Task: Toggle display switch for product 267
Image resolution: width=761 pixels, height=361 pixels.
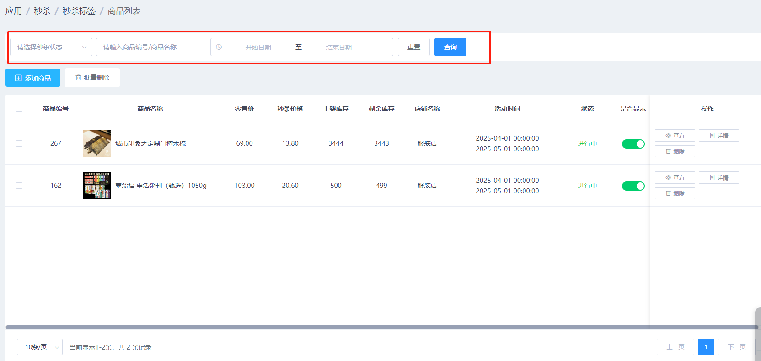Action: click(633, 144)
